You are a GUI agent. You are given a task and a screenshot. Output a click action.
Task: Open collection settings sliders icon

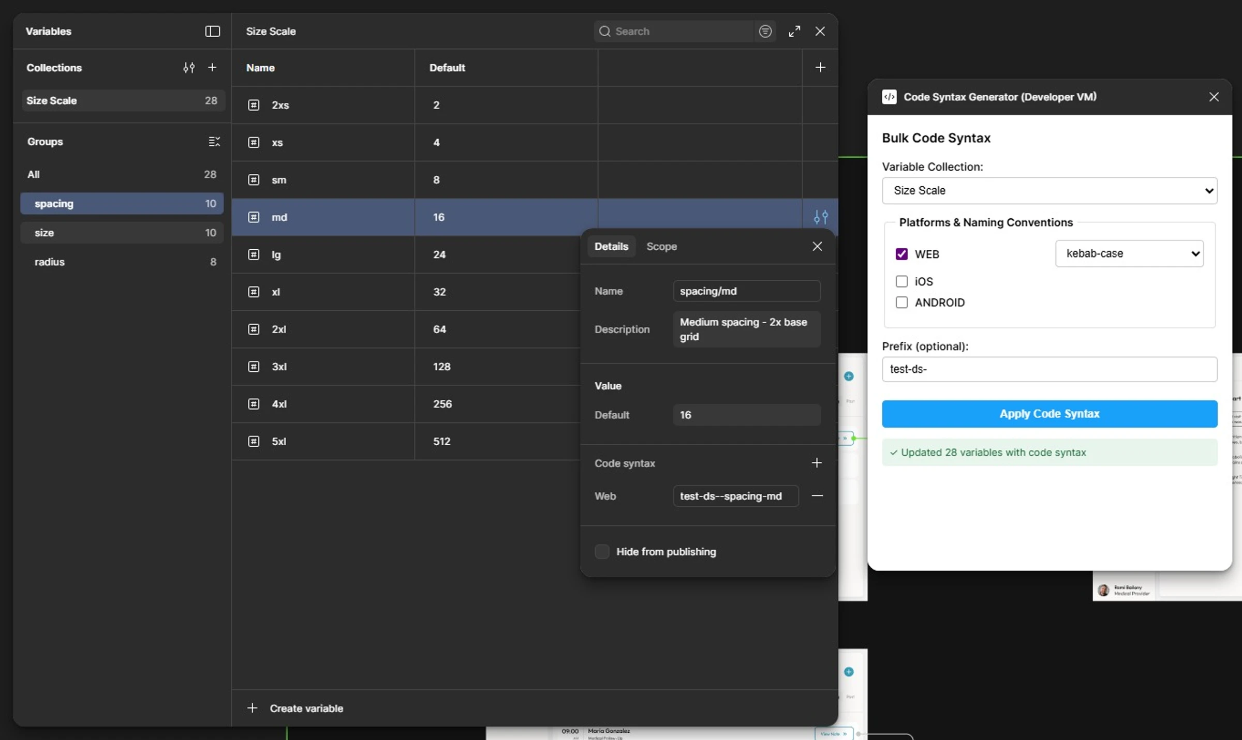point(189,68)
